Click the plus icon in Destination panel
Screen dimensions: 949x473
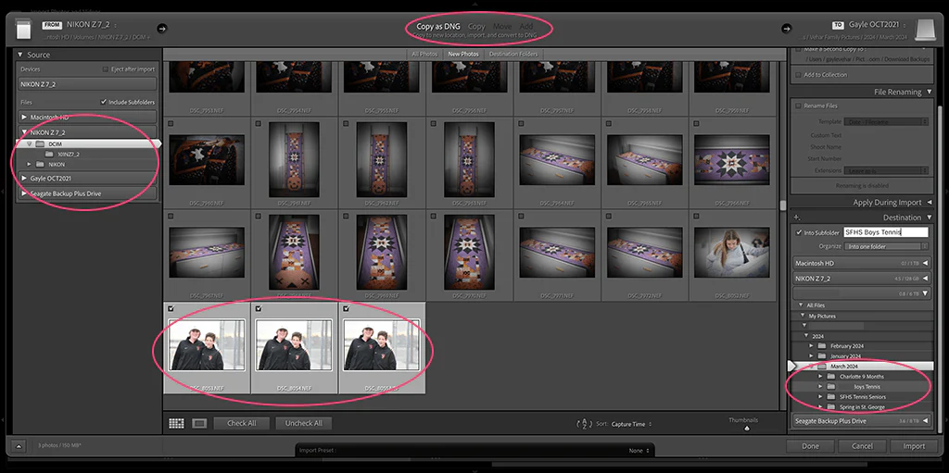click(x=797, y=218)
